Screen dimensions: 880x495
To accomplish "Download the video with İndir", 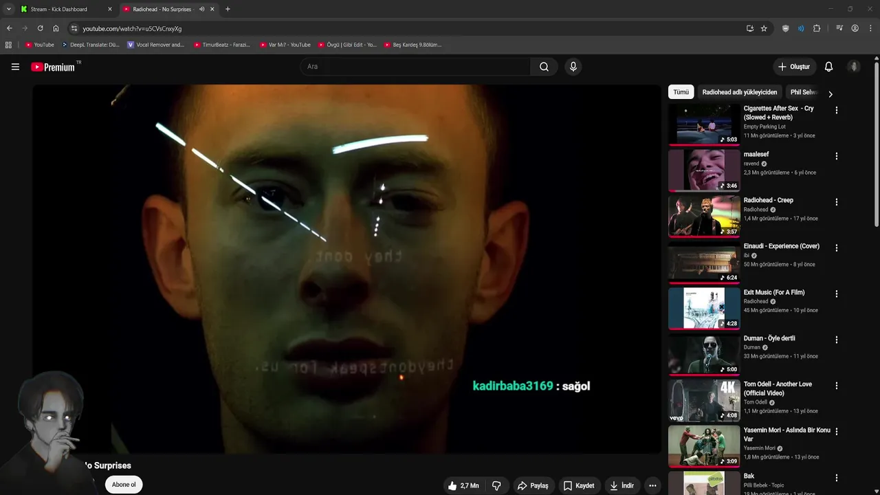I will pos(621,485).
